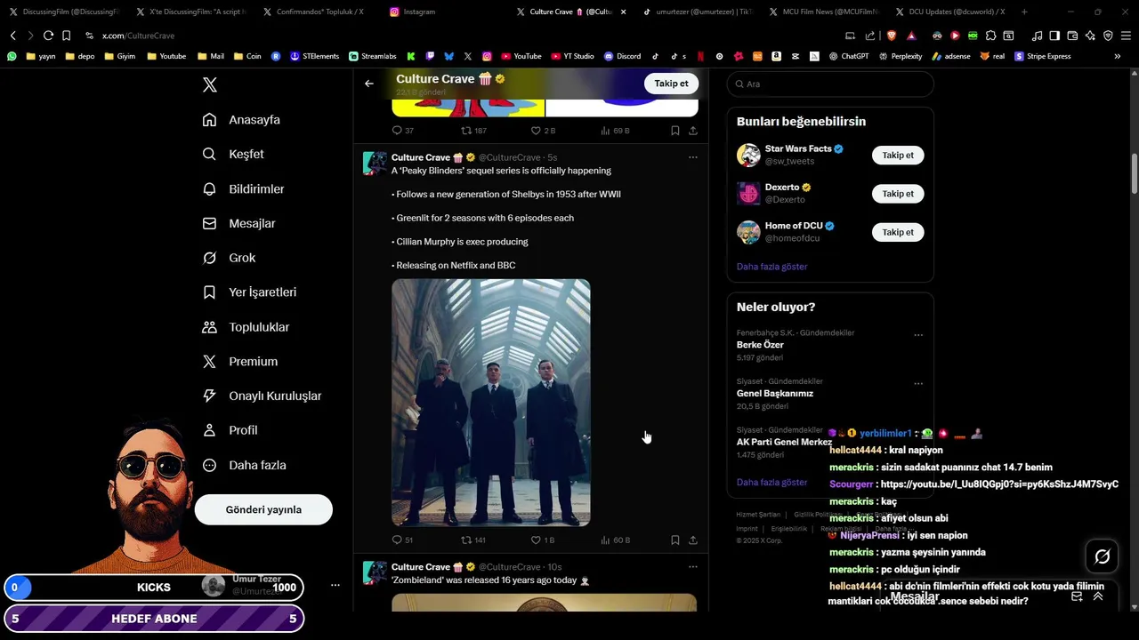
Task: Open Bildirimler notifications
Action: click(243, 189)
